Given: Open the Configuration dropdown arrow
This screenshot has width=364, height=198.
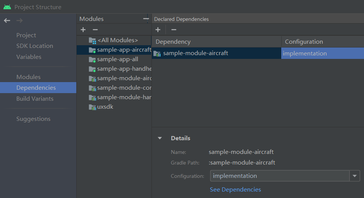Looking at the screenshot, I should [355, 176].
